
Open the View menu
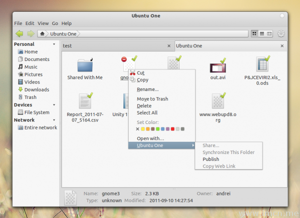(43, 23)
